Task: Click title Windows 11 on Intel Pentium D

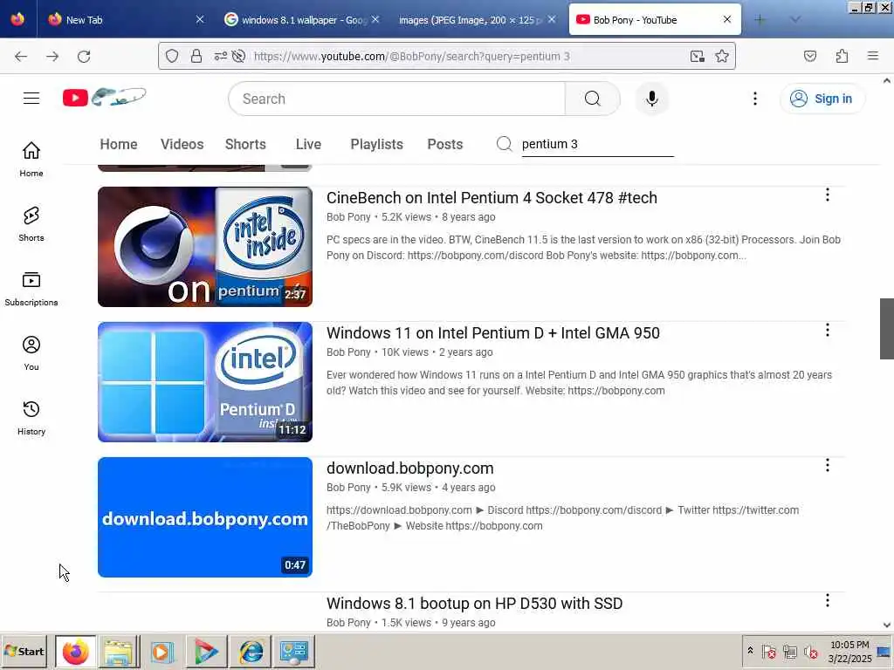Action: pos(492,332)
